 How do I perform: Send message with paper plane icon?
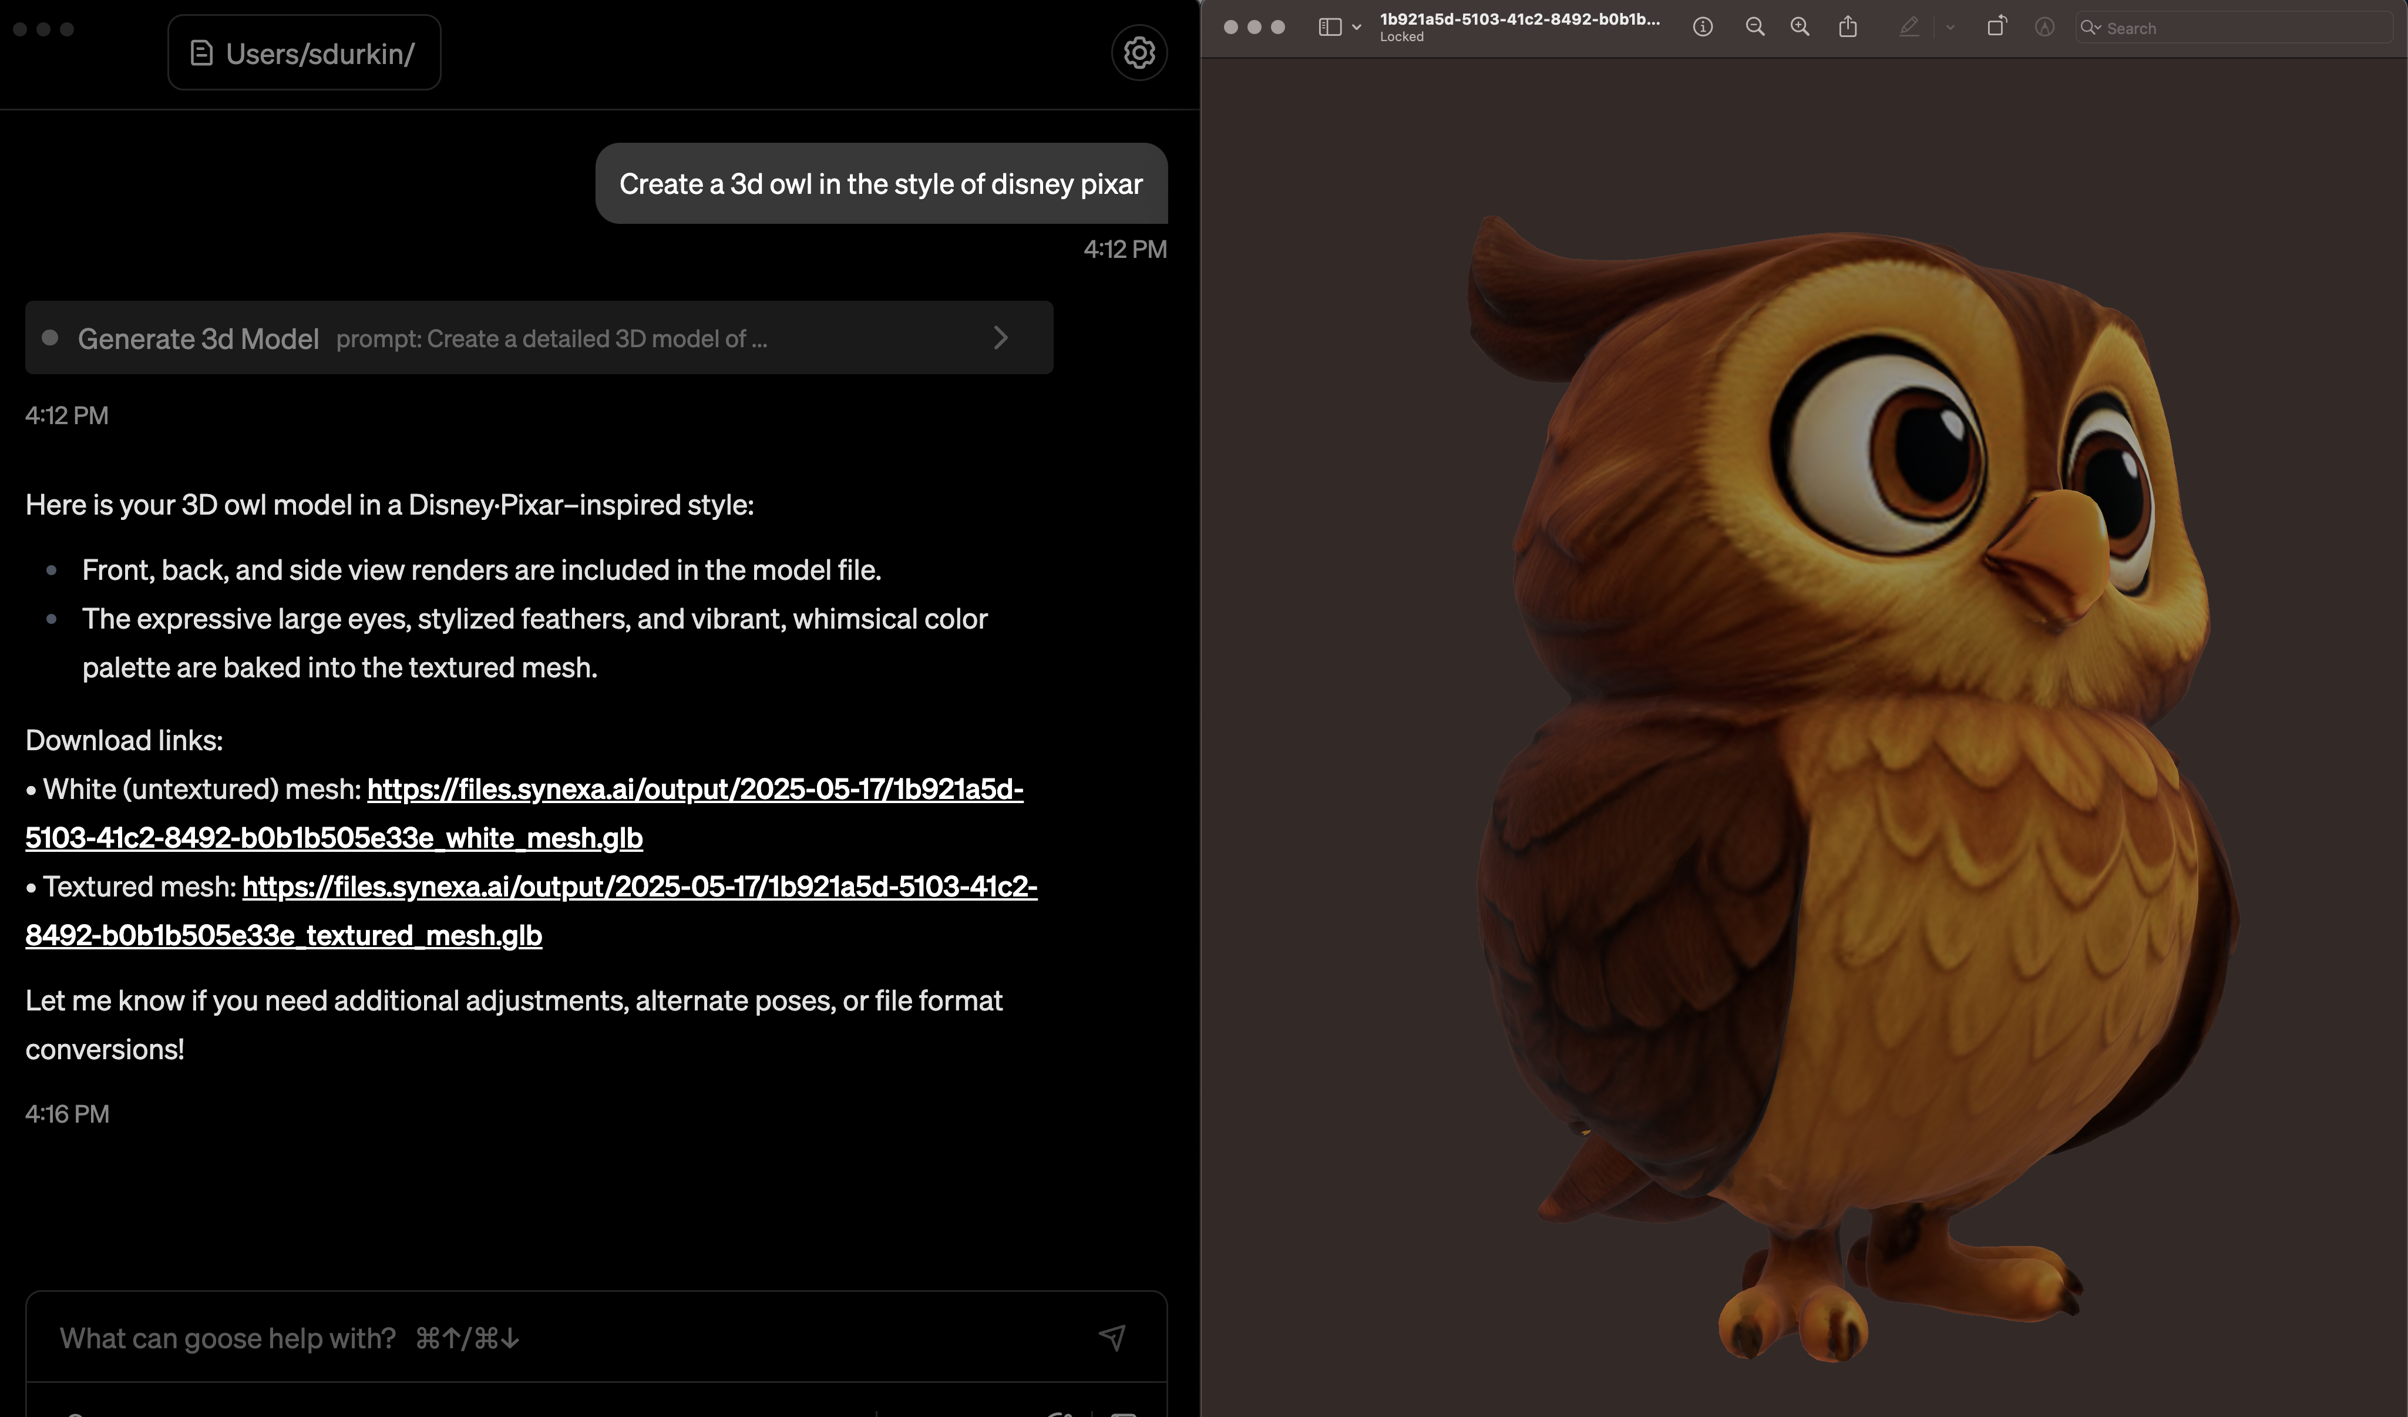point(1111,1337)
